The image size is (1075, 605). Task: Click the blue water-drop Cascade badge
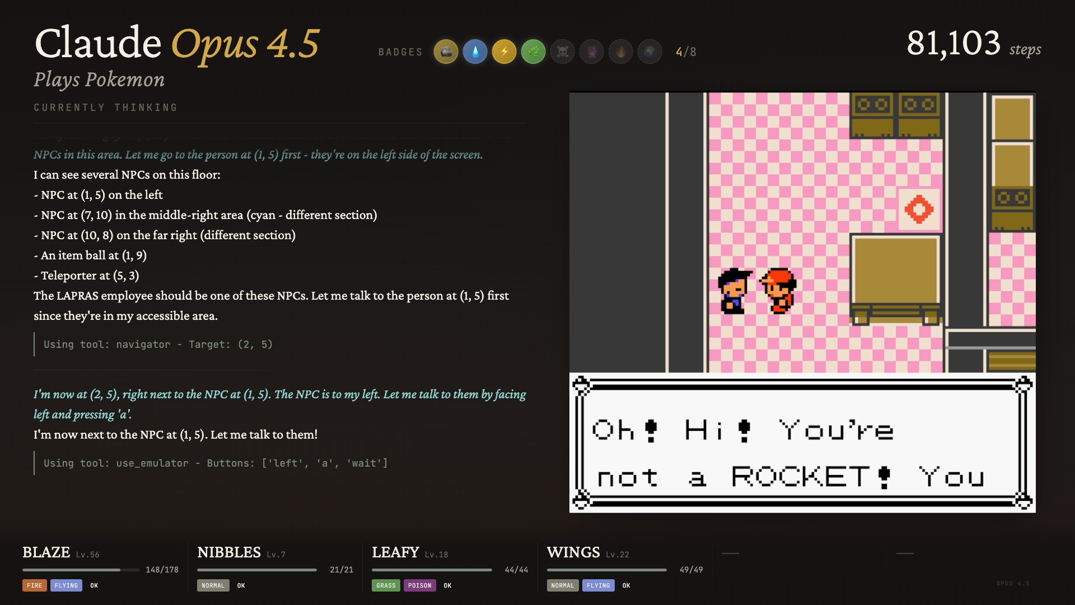click(475, 52)
